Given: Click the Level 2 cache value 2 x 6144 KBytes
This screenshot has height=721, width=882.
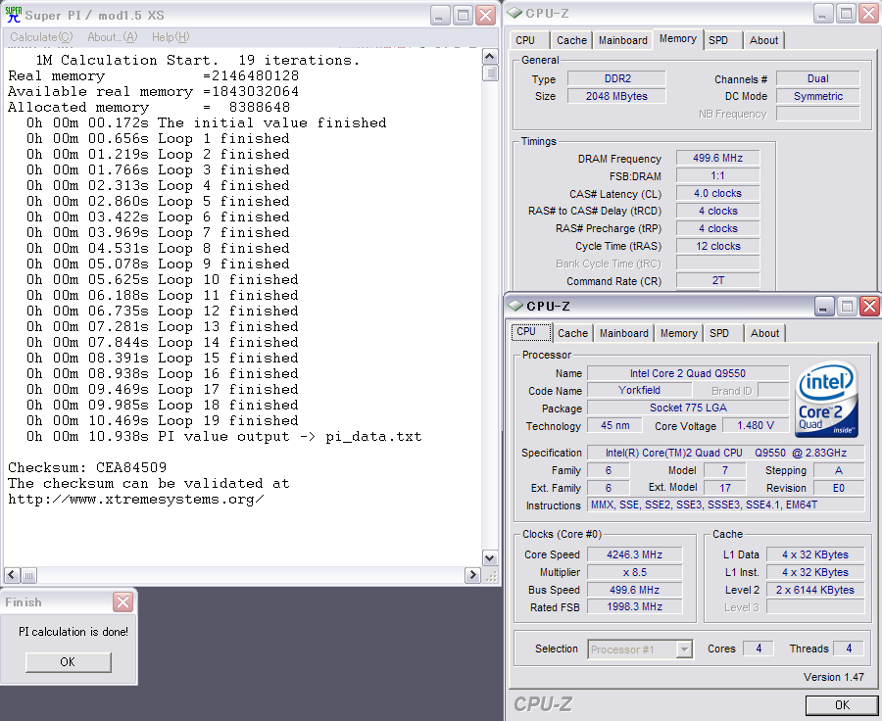Looking at the screenshot, I should [815, 590].
